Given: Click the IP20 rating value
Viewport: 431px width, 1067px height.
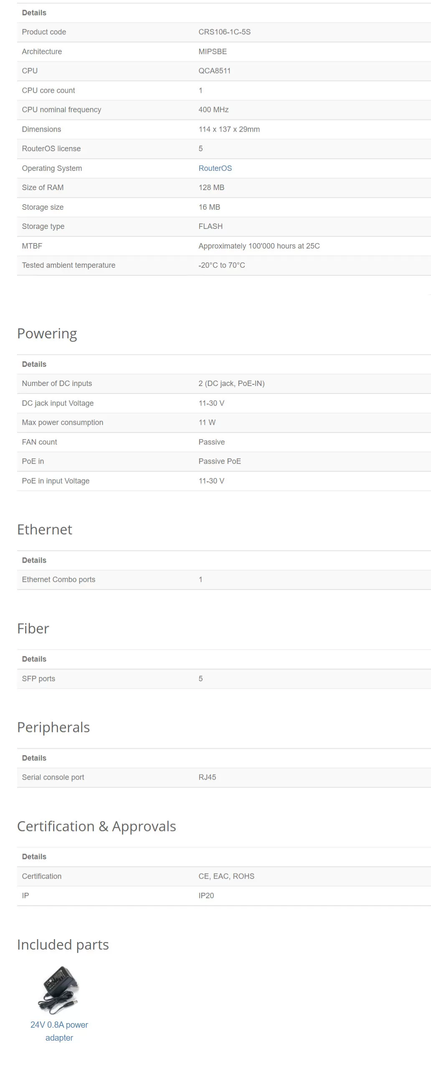Looking at the screenshot, I should pos(206,896).
